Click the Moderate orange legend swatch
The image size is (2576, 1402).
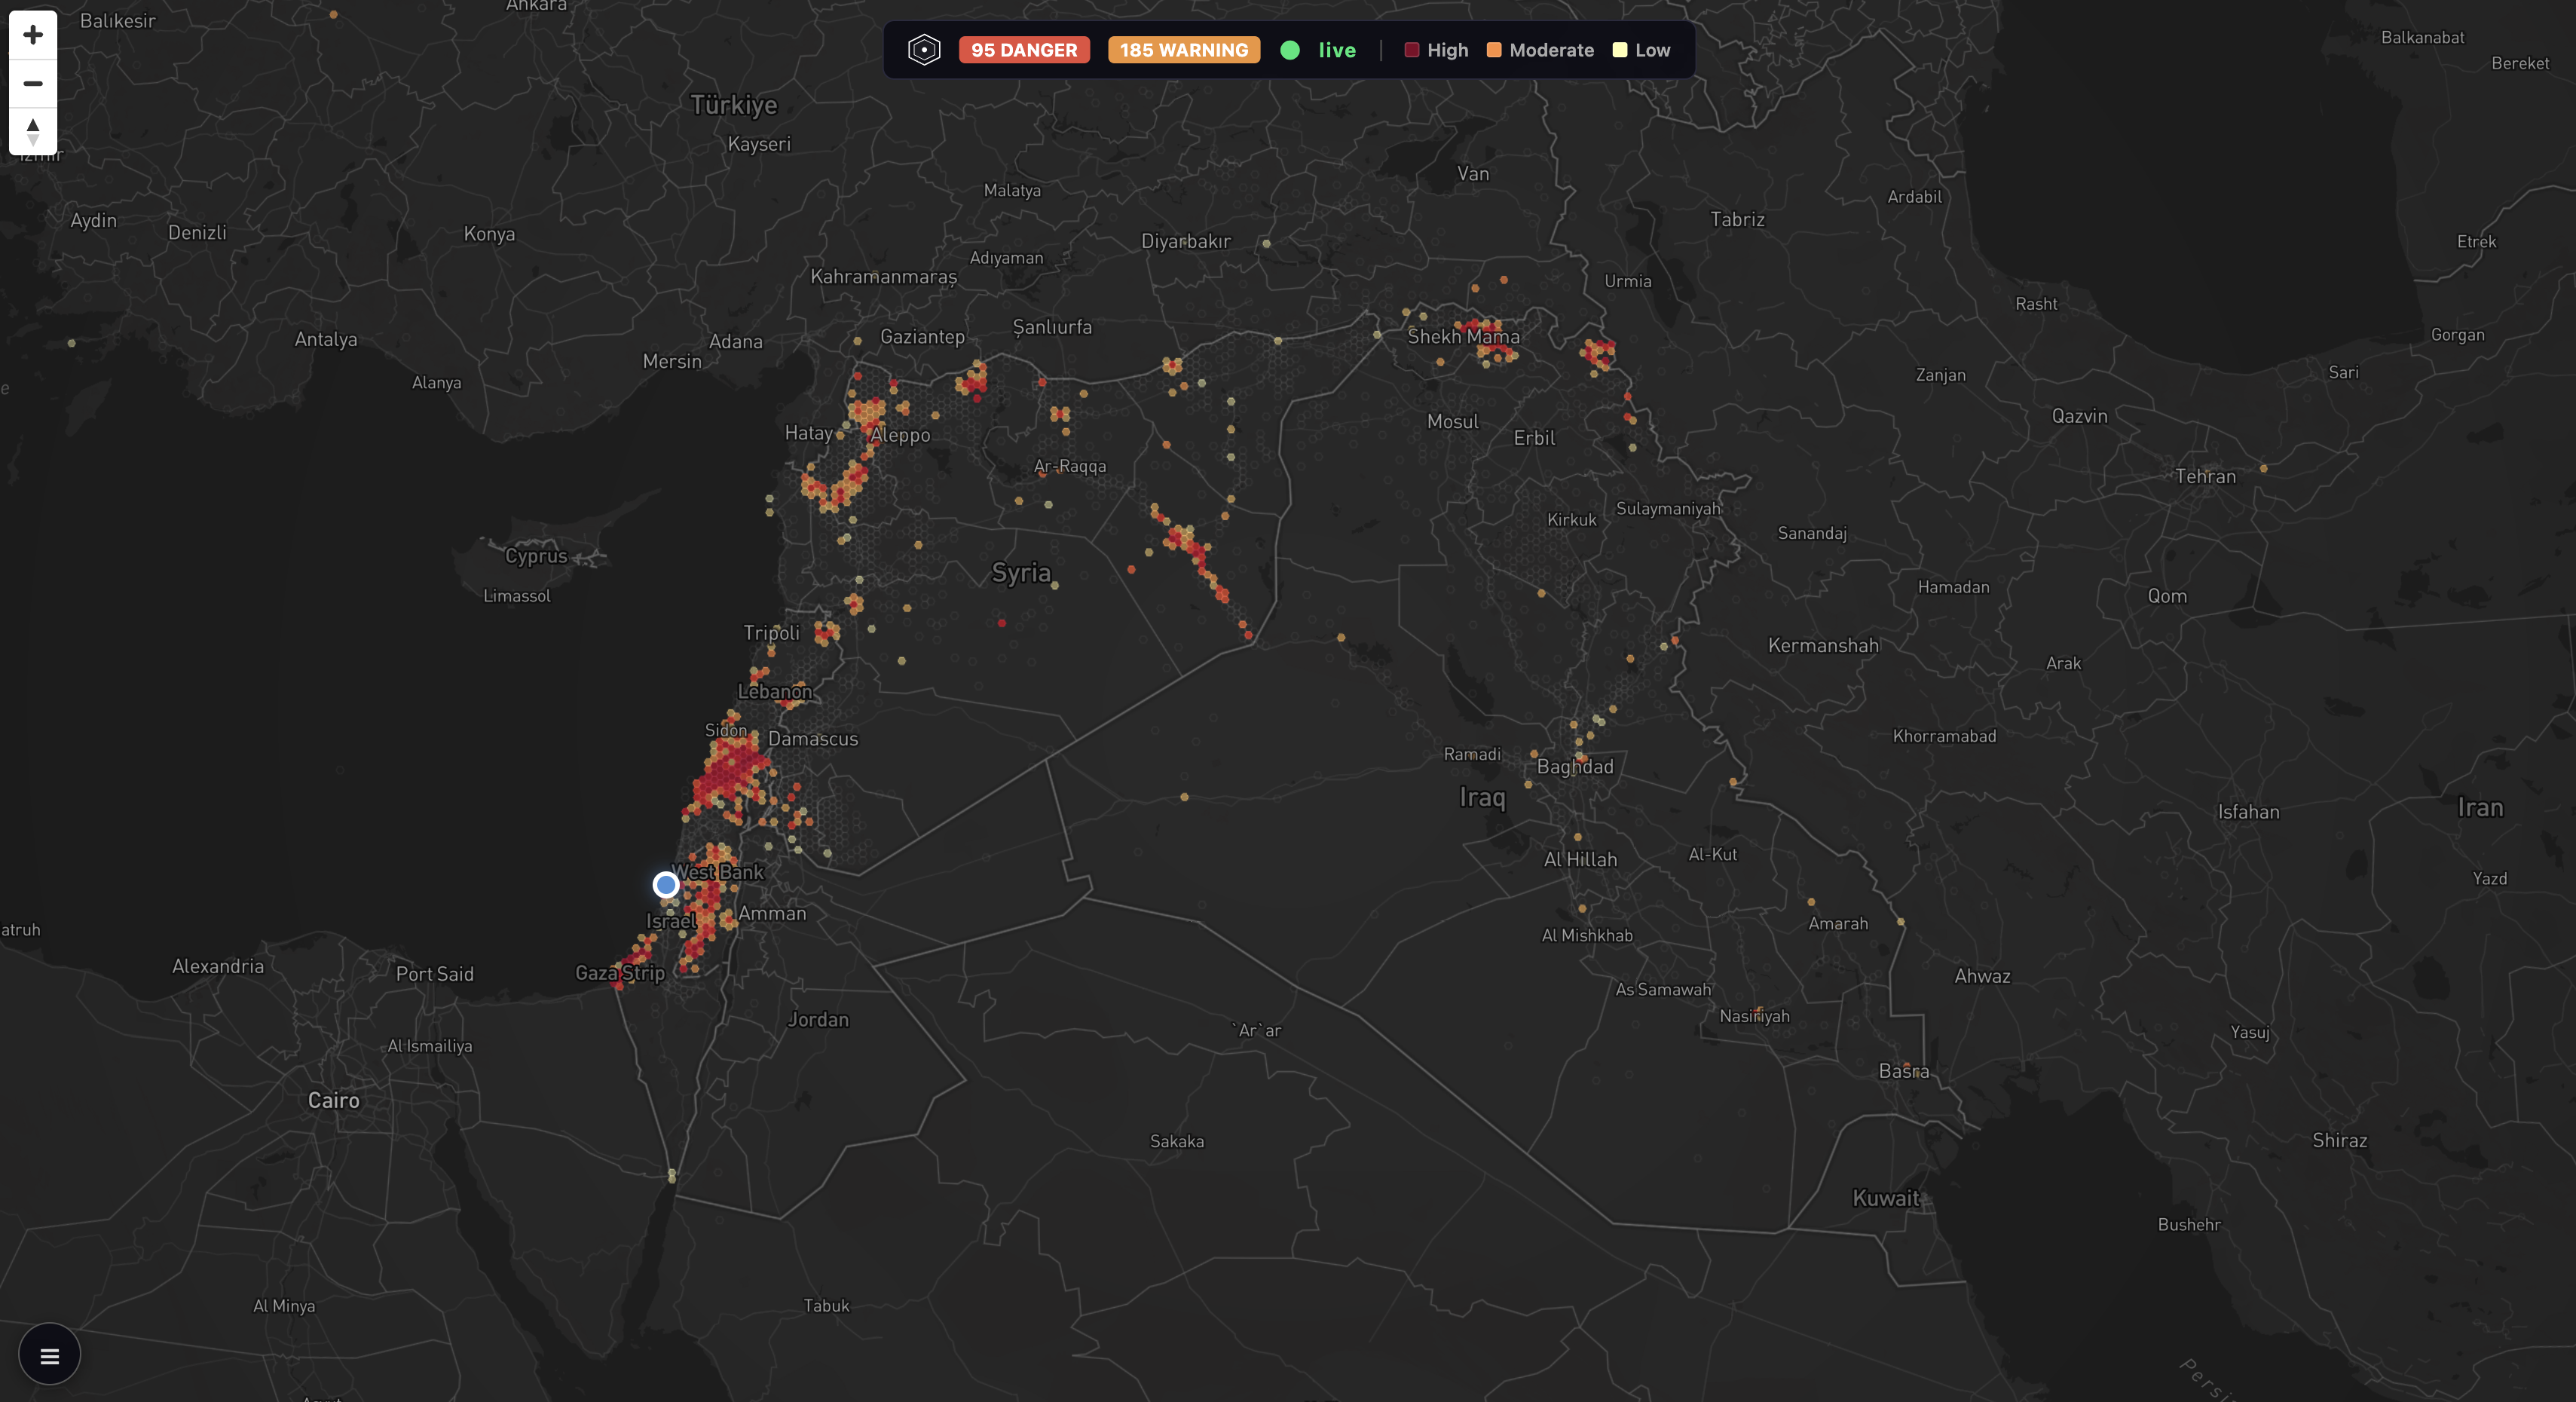(x=1494, y=50)
